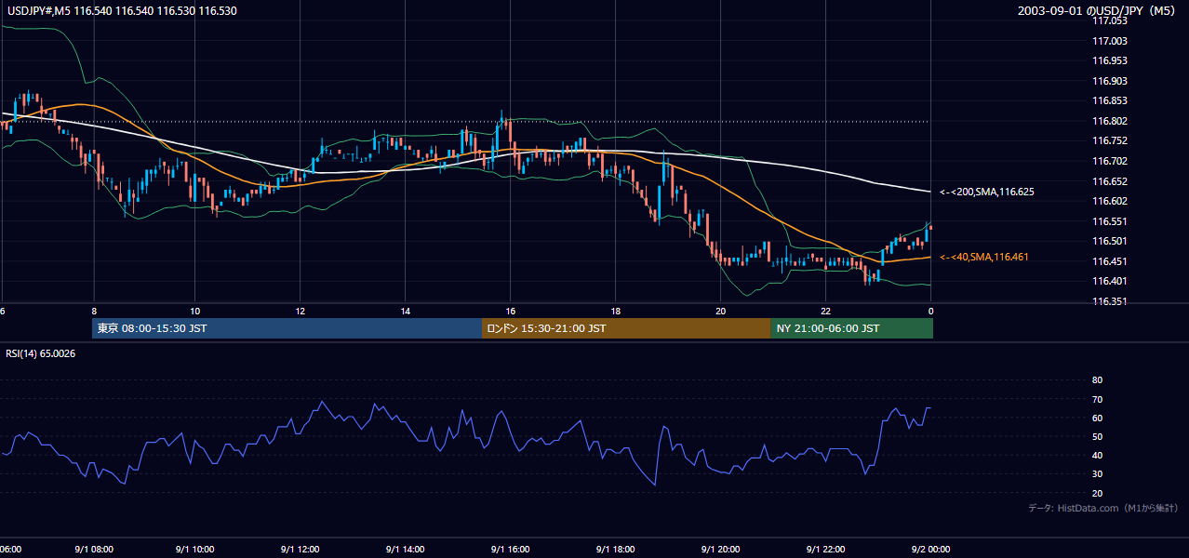Click the 9/1 16:00 bottom time label
Image resolution: width=1189 pixels, height=558 pixels.
(x=510, y=550)
